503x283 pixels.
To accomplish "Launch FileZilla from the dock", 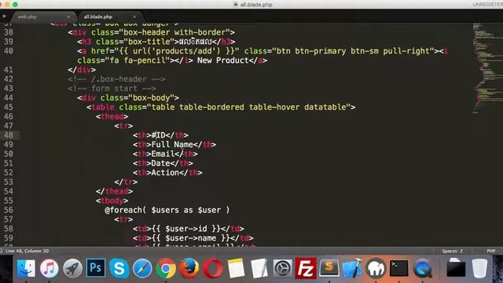I will 306,268.
